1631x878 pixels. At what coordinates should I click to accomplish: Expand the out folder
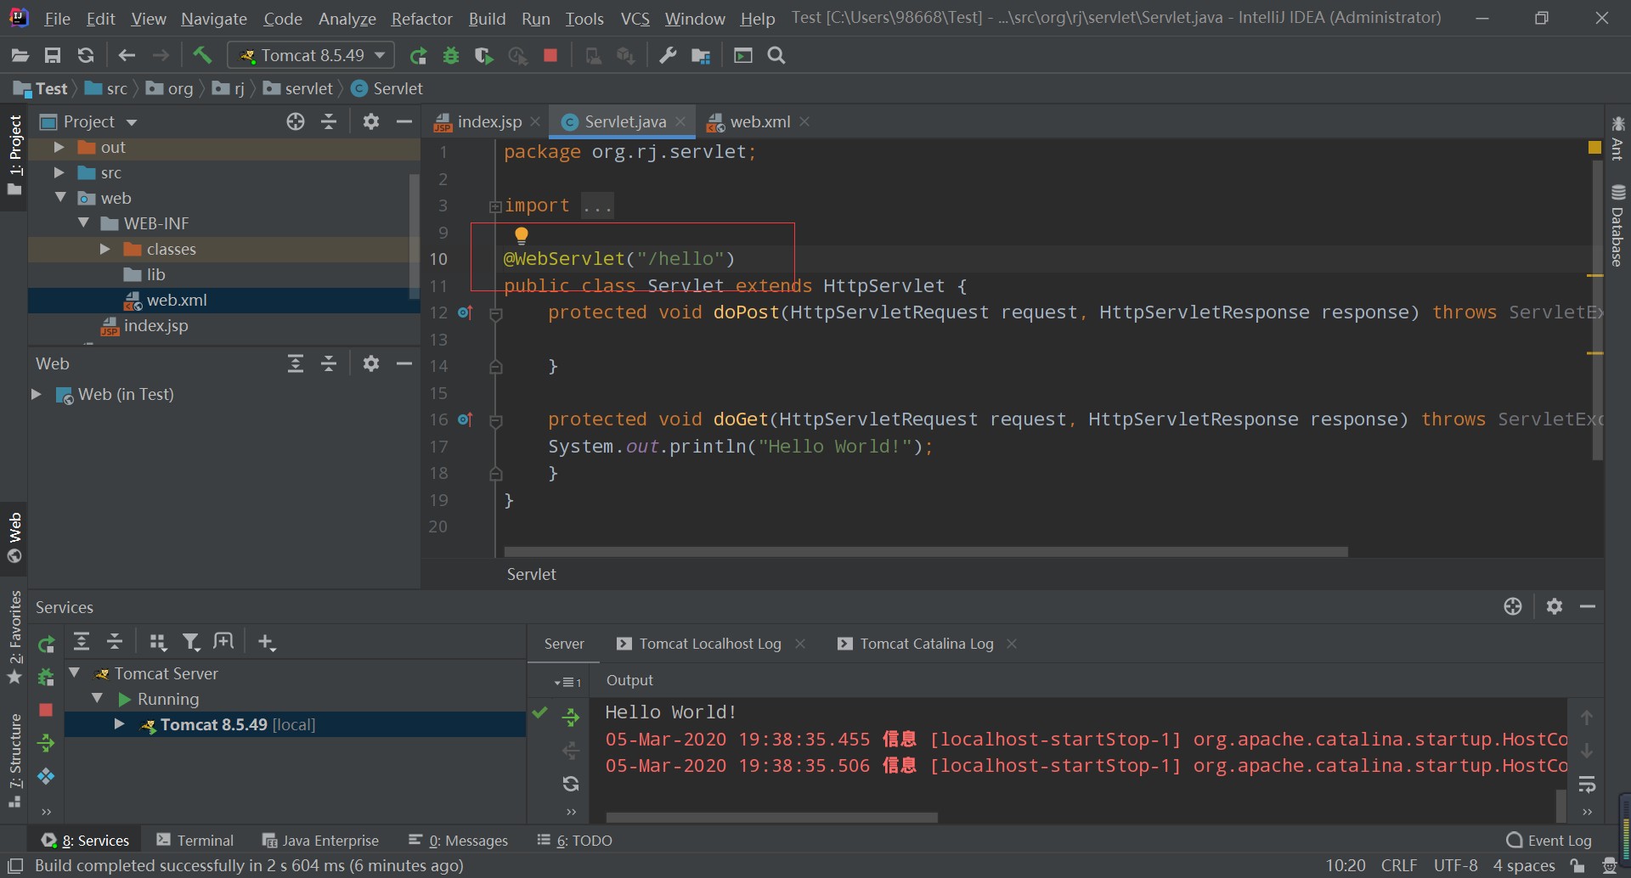[x=59, y=148]
